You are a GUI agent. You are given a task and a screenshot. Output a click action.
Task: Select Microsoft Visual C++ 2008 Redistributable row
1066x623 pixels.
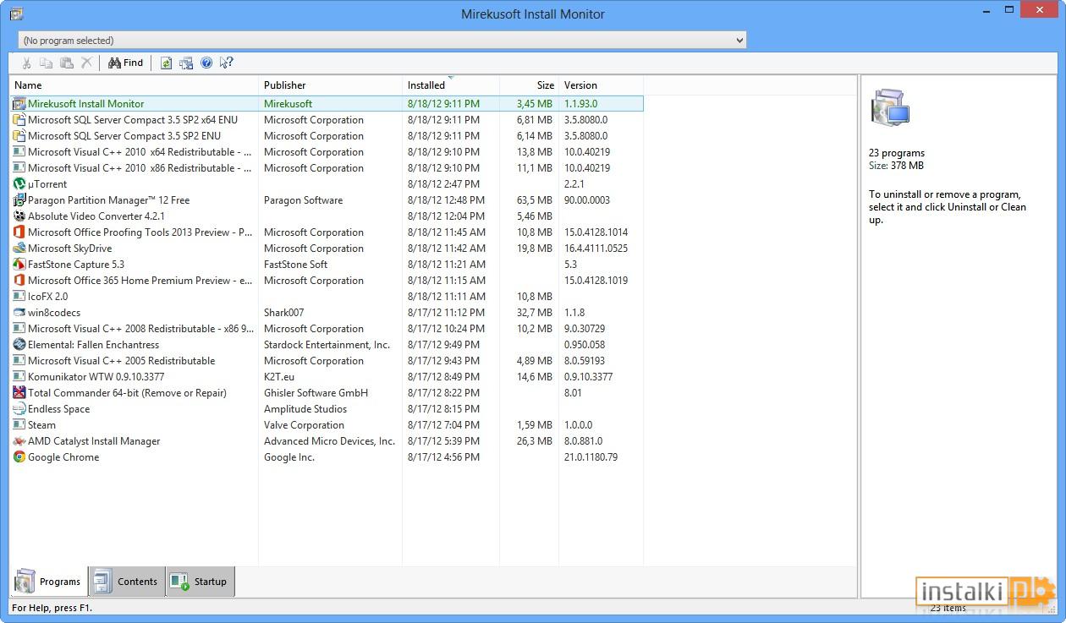[327, 329]
